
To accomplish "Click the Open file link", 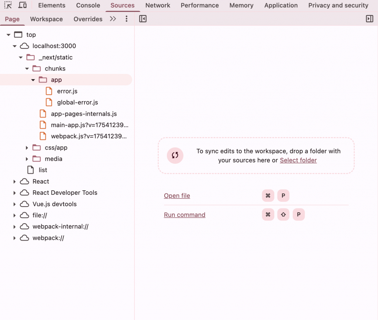I will 177,195.
